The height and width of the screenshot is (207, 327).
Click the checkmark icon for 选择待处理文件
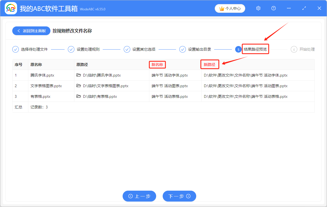(16, 49)
